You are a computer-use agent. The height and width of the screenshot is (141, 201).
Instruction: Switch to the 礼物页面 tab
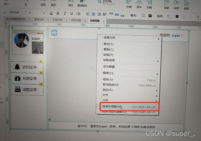tap(58, 20)
